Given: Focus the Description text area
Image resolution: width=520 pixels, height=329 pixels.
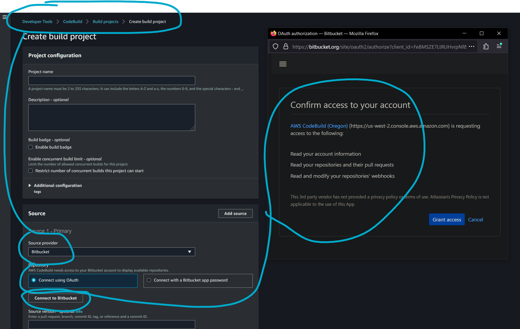Looking at the screenshot, I should click(112, 117).
